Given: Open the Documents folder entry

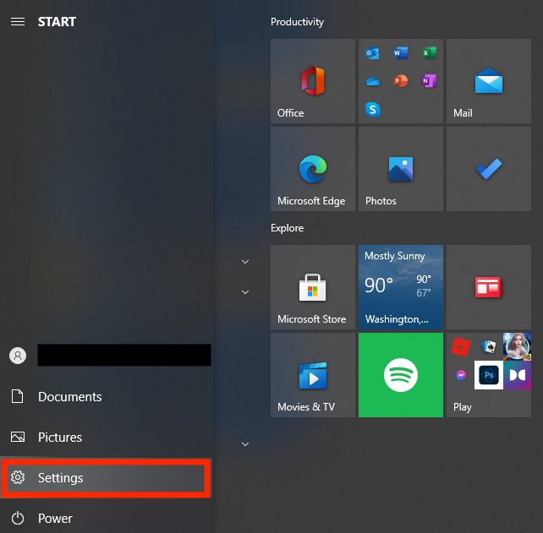Looking at the screenshot, I should coord(69,397).
